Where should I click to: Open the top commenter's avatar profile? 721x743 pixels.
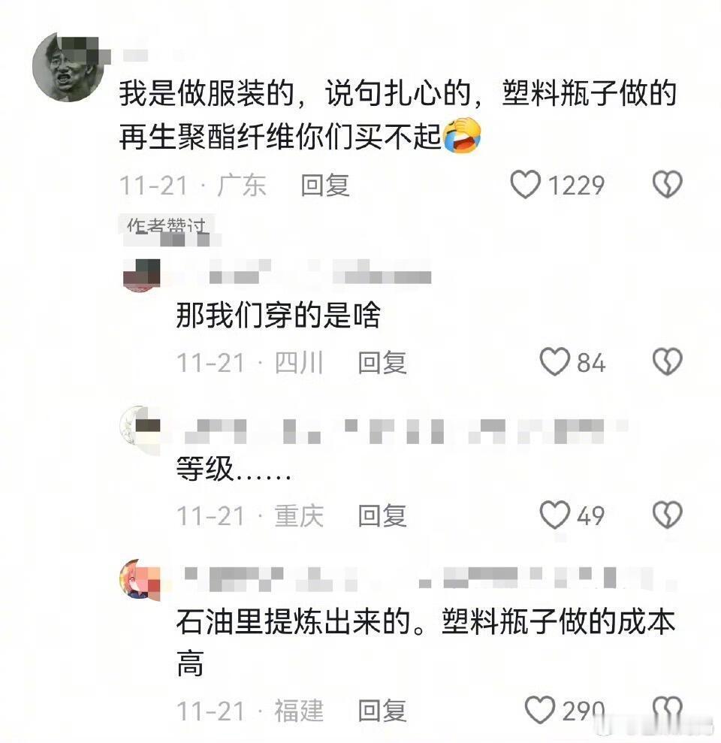[x=68, y=67]
